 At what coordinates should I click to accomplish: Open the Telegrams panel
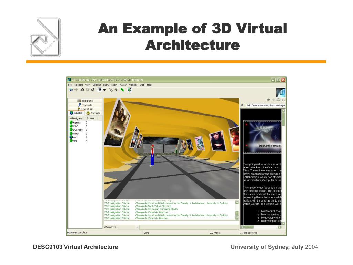[85, 101]
